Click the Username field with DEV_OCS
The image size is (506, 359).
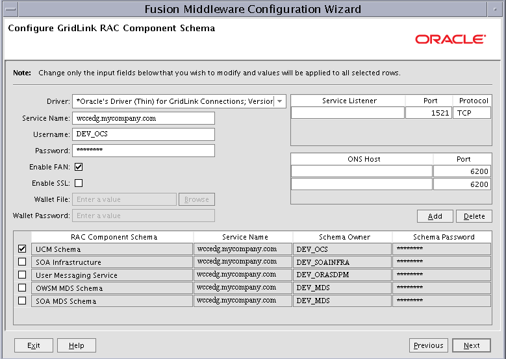point(144,134)
